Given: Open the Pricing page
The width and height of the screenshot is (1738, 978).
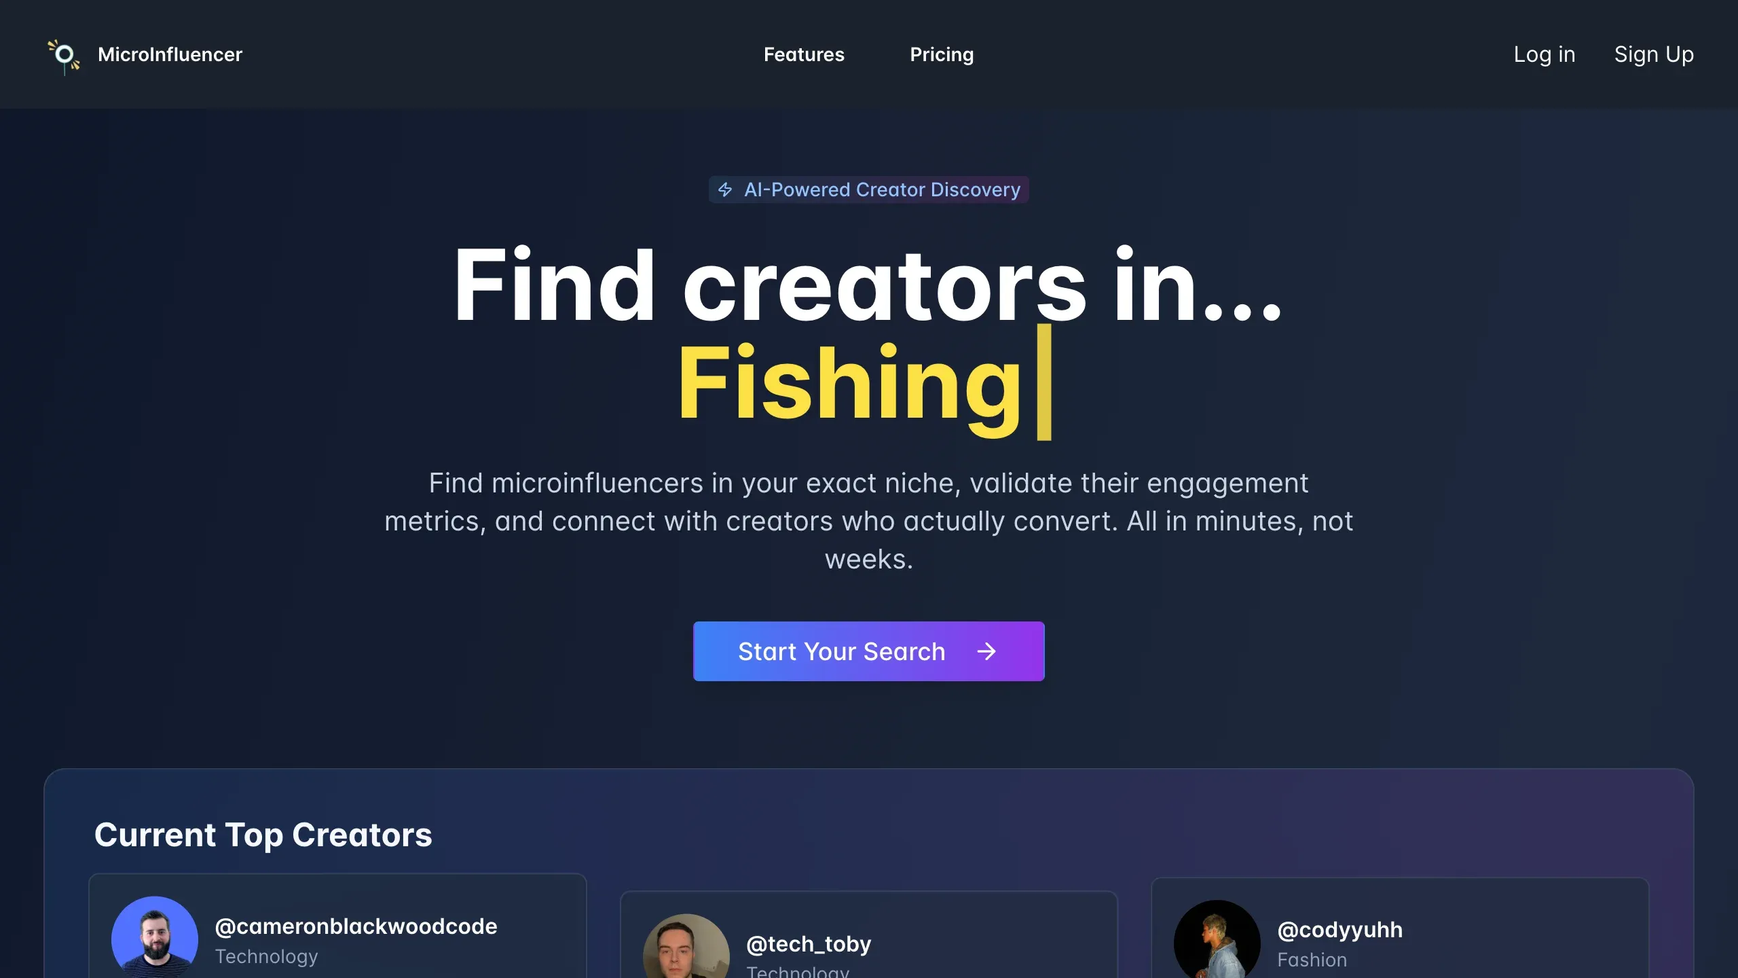Looking at the screenshot, I should click(942, 54).
